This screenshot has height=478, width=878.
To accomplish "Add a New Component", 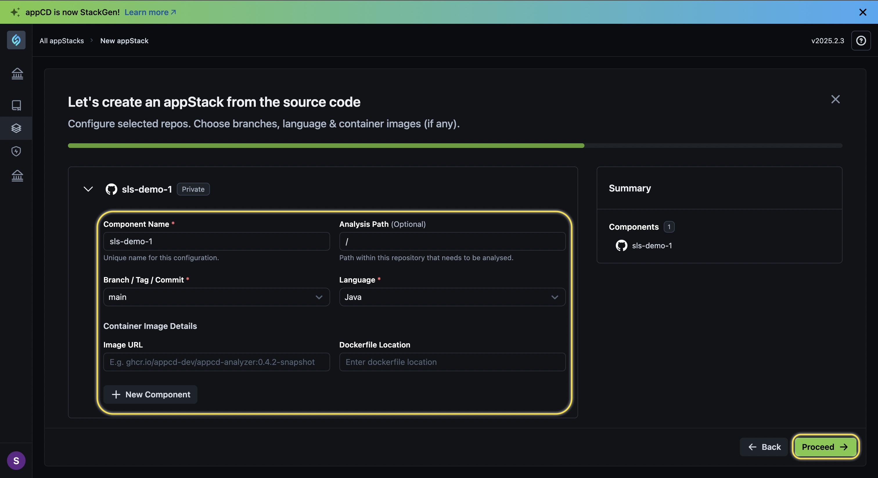I will pos(150,394).
